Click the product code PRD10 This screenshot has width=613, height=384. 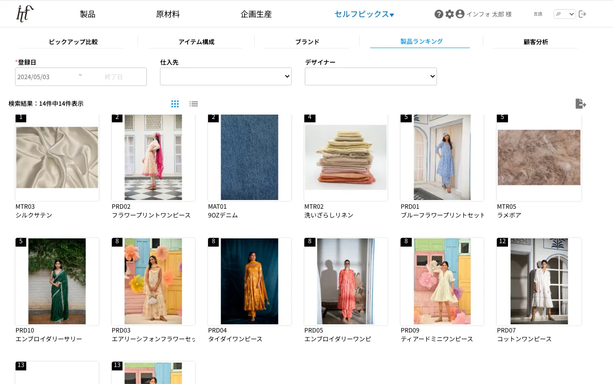[x=25, y=330]
